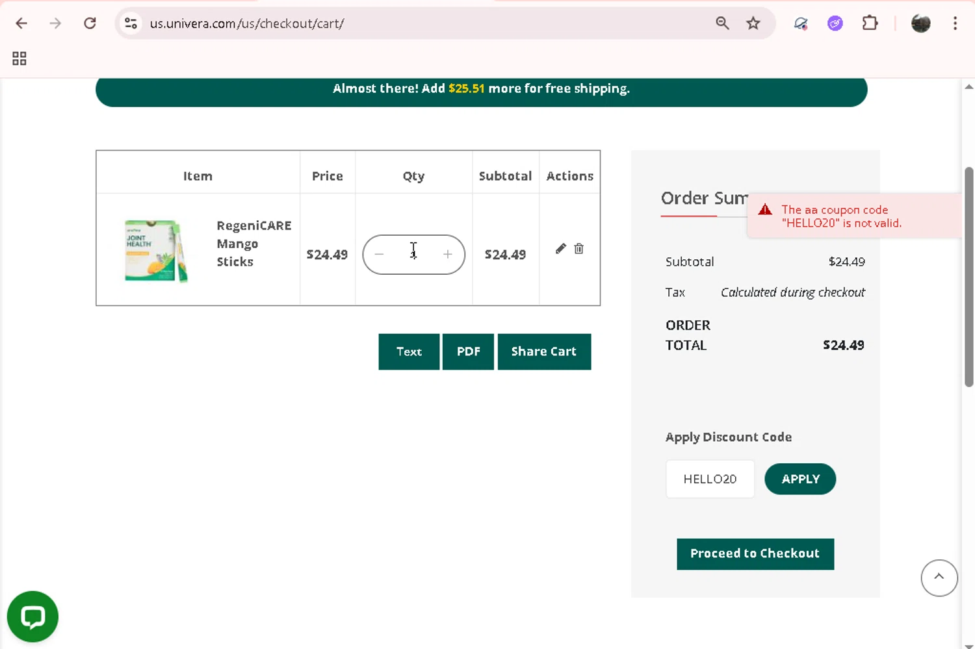This screenshot has width=975, height=649.
Task: Proceed to Checkout
Action: (755, 554)
